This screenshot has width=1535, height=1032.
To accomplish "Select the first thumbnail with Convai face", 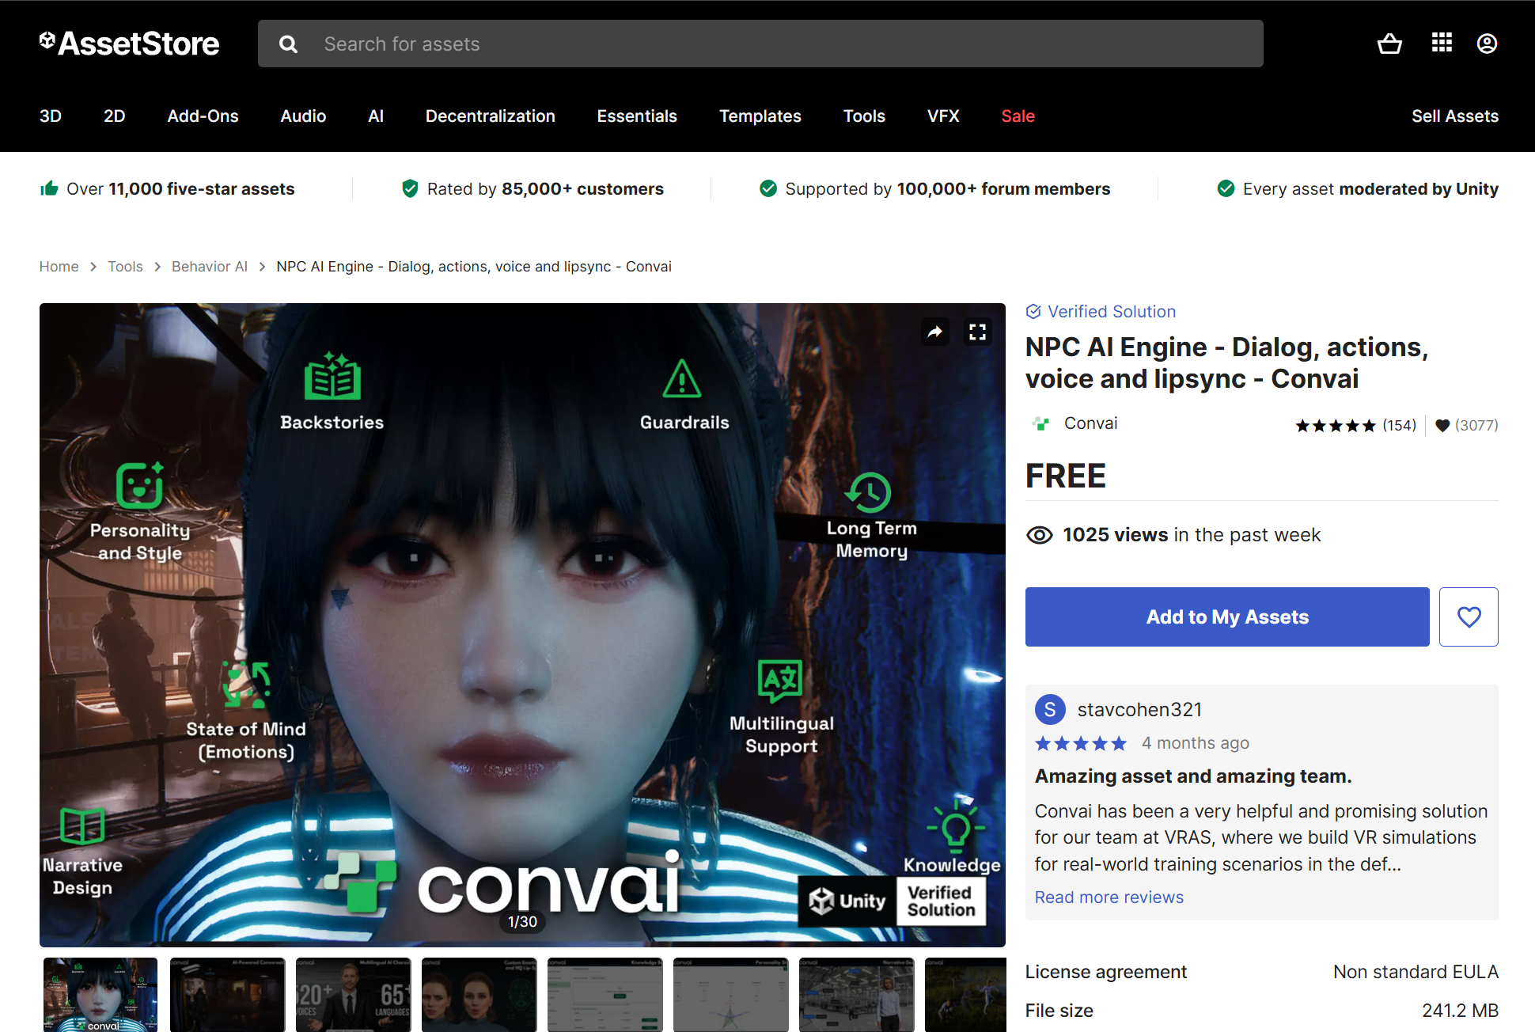I will [x=100, y=995].
